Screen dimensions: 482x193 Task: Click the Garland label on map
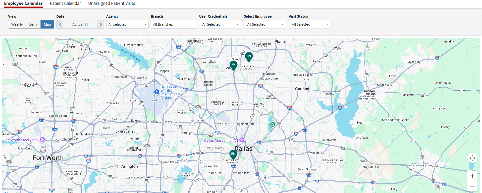pyautogui.click(x=302, y=89)
